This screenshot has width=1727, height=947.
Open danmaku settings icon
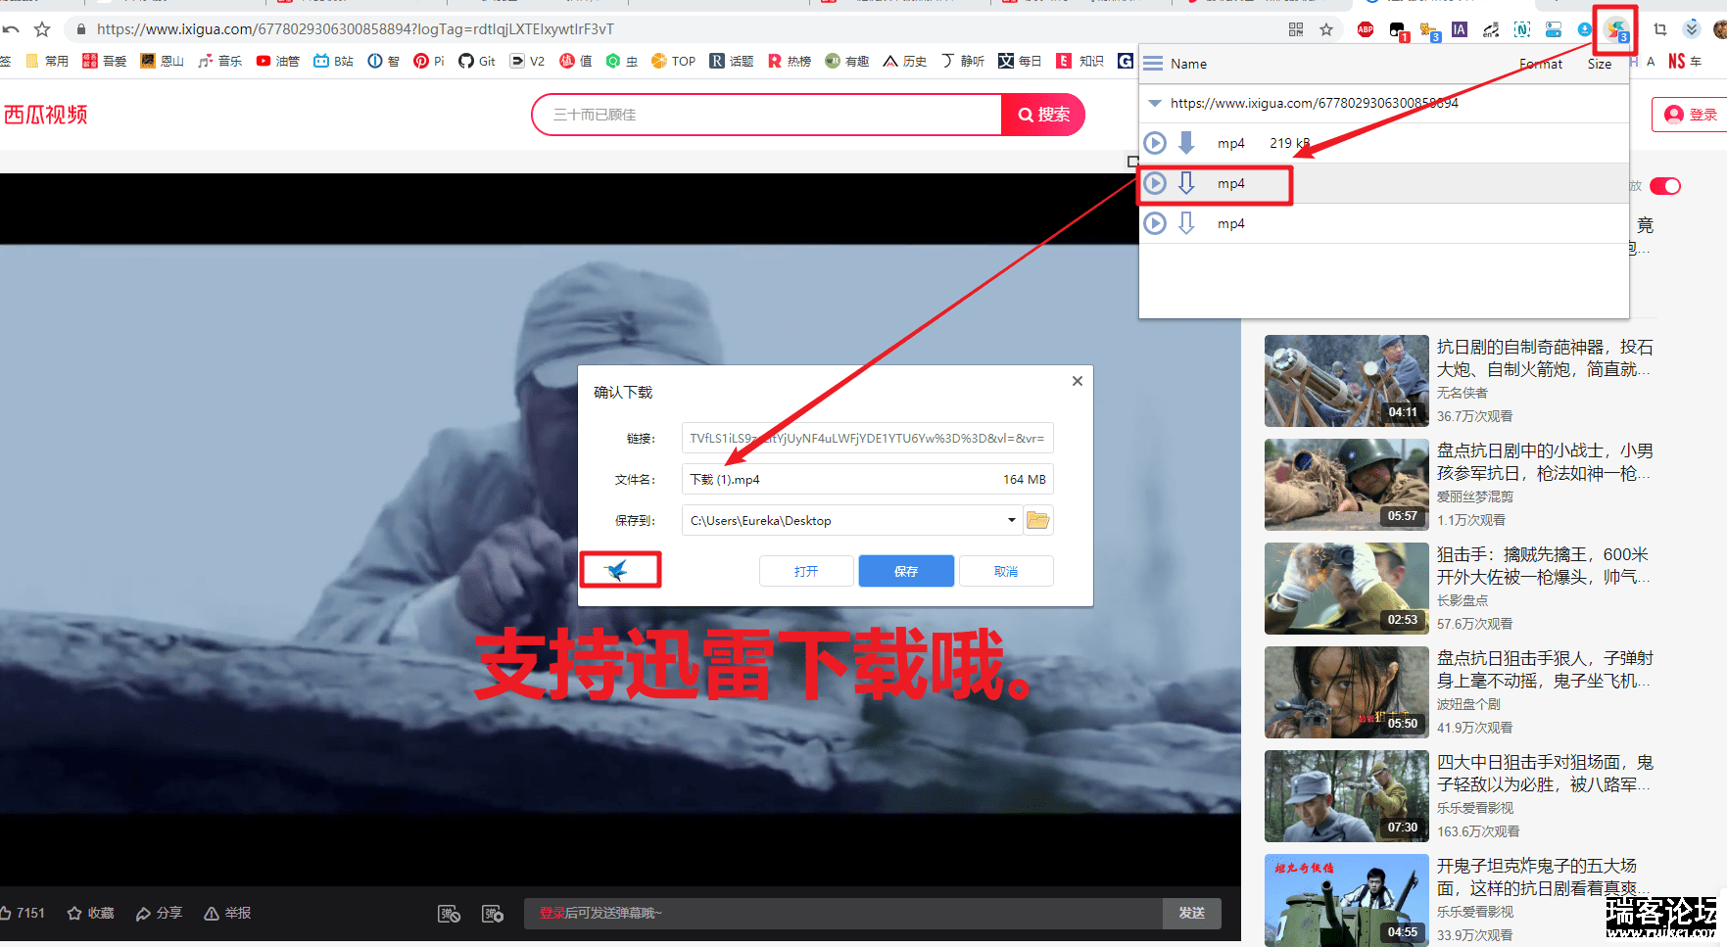pyautogui.click(x=493, y=914)
